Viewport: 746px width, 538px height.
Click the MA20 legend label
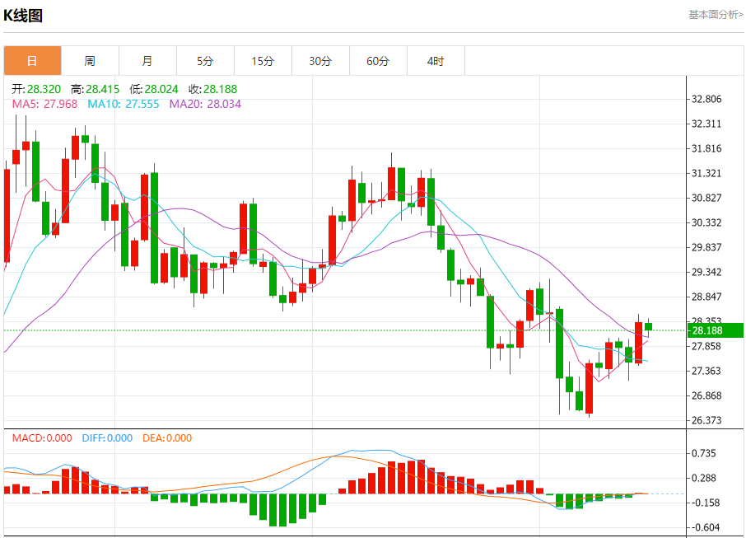[x=205, y=105]
